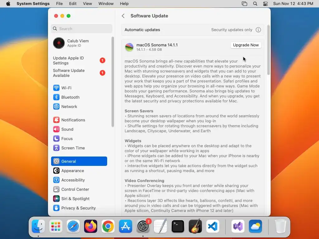This screenshot has height=239, width=319.
Task: Open the Edit menu
Action: coord(73,4)
